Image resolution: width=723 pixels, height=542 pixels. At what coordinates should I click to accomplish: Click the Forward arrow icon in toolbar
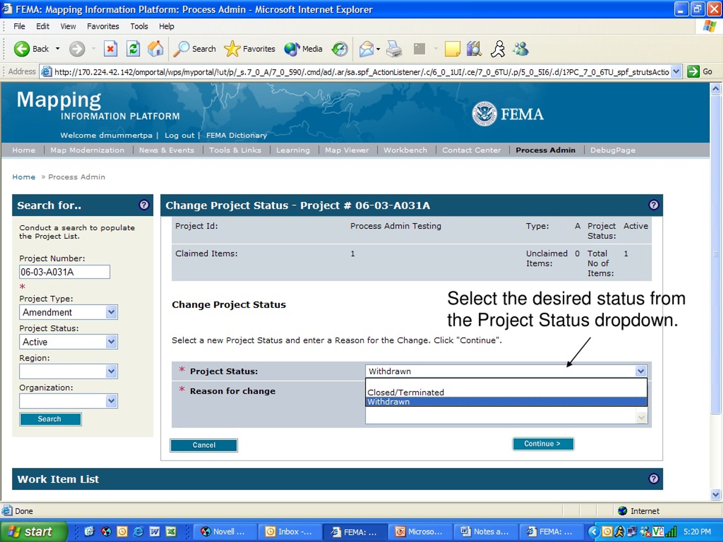[77, 49]
